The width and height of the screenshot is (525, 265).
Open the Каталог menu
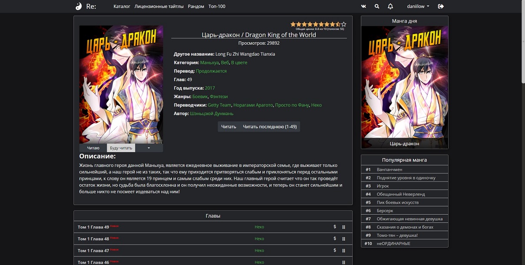tap(122, 6)
